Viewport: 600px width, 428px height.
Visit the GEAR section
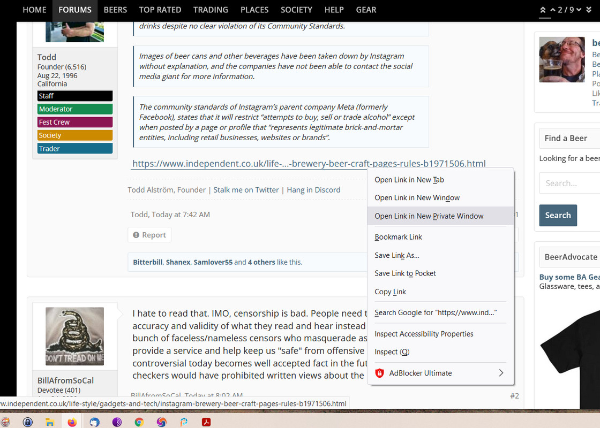click(x=366, y=10)
